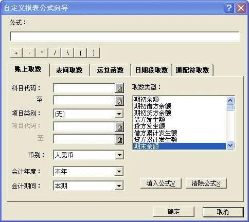Open lookup icon for 项目代码 至 field
The image size is (249, 222).
119,139
